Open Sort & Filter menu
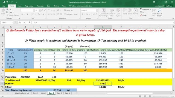 tap(154, 13)
